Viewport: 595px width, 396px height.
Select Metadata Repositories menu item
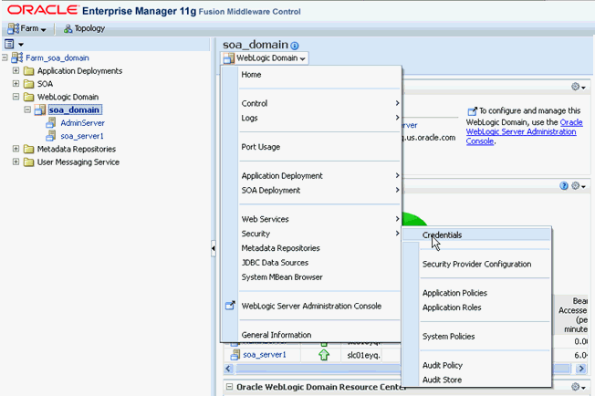(280, 248)
